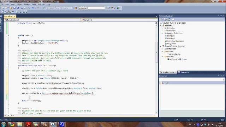Collapse the LoadContent summary comment outline
Viewport: 226px width, 127px height.
(x=8, y=108)
